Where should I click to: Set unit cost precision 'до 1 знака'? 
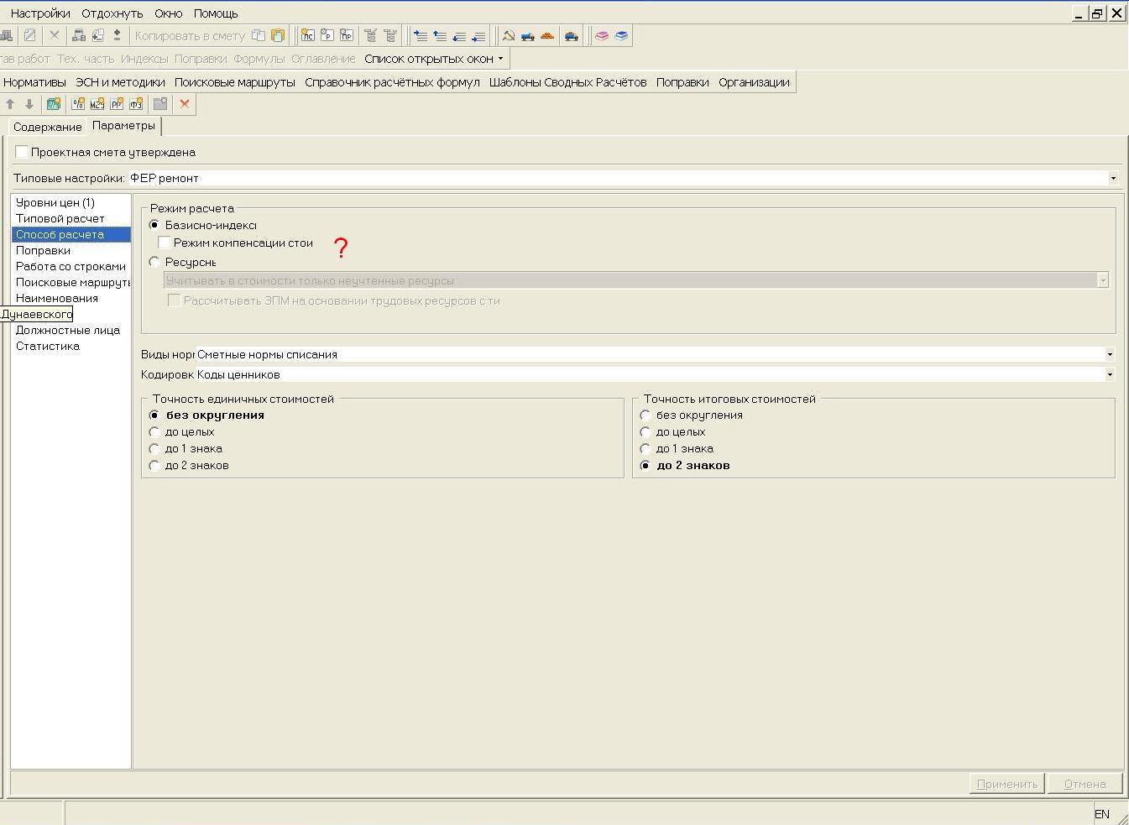tap(154, 448)
